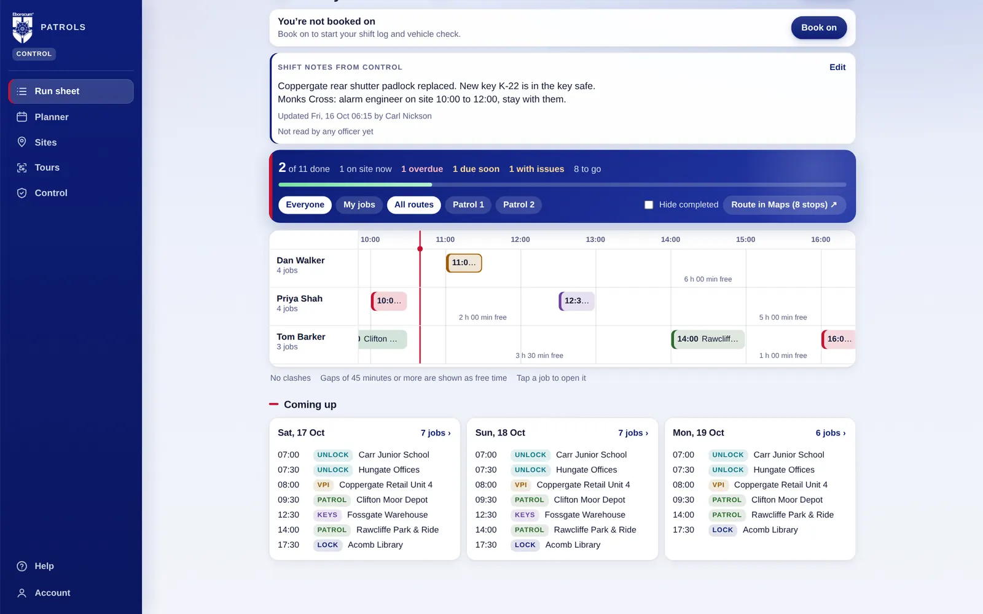The image size is (983, 614).
Task: Click the 1 overdue status
Action: click(422, 169)
